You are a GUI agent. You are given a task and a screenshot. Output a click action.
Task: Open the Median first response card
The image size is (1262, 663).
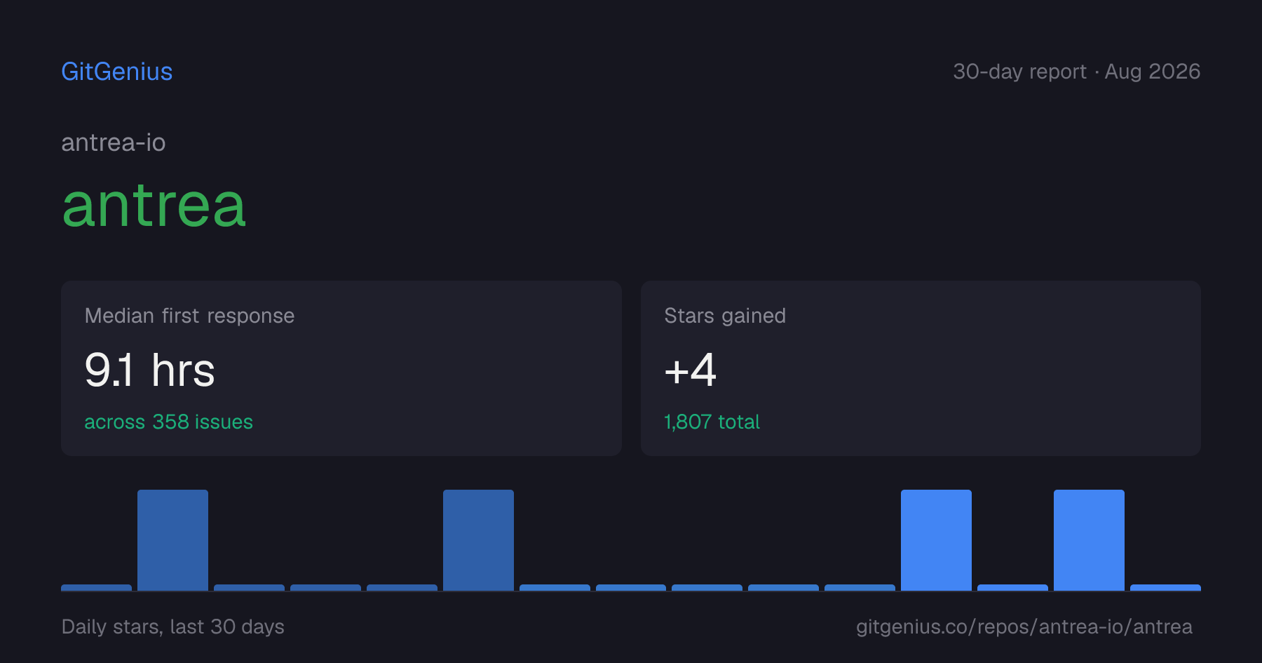point(341,368)
